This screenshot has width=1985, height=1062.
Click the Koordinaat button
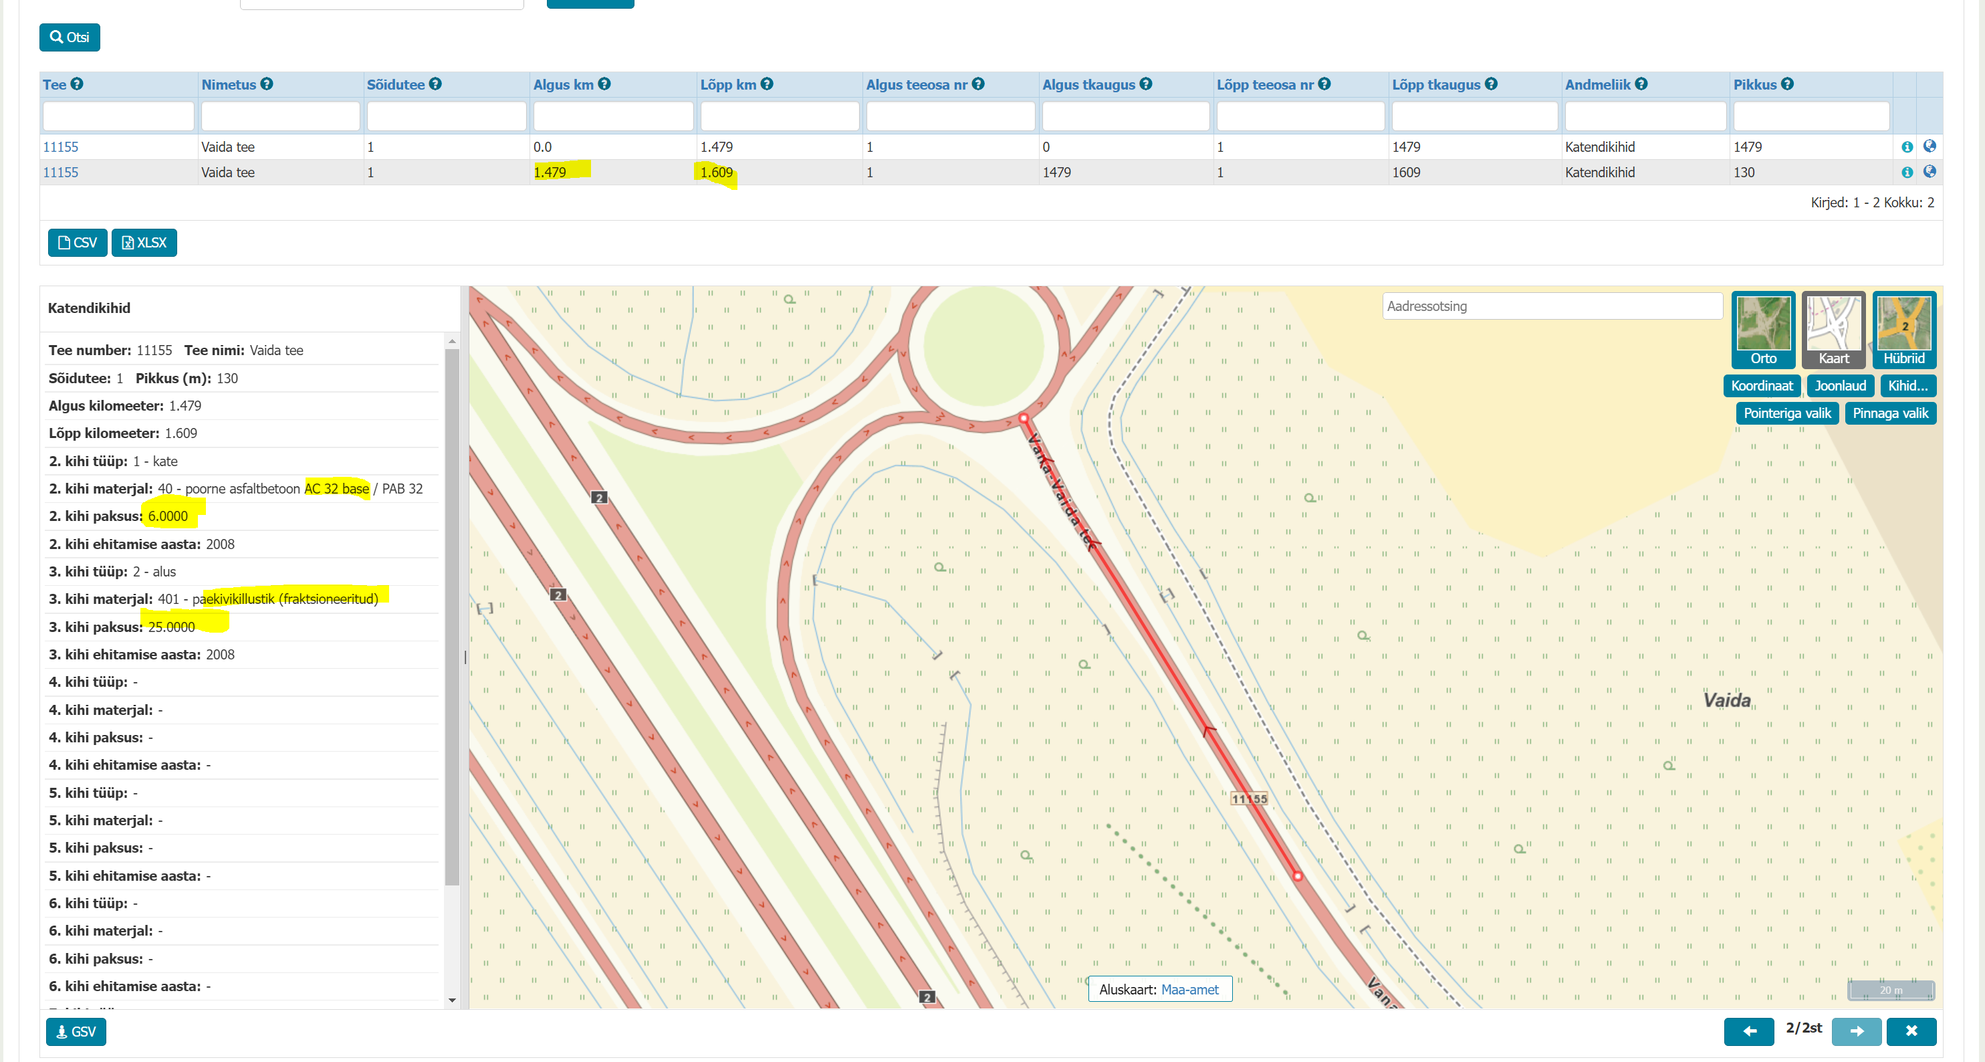coord(1762,385)
